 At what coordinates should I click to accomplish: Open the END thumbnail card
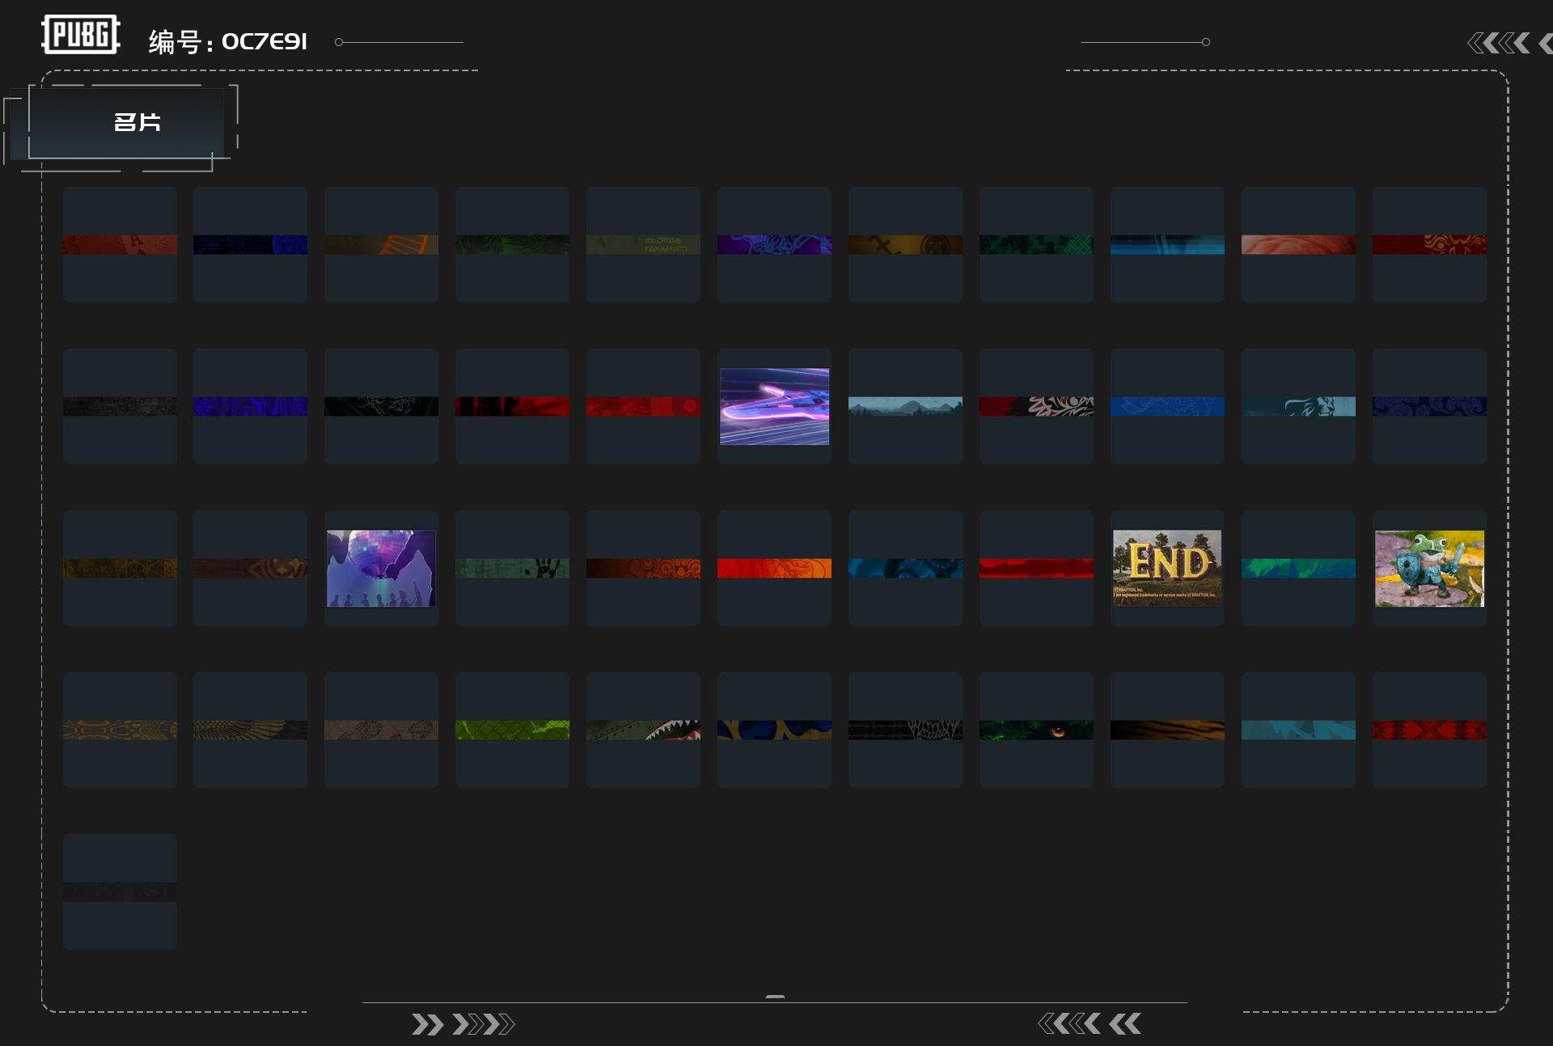tap(1167, 568)
